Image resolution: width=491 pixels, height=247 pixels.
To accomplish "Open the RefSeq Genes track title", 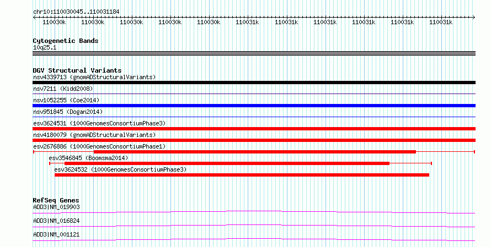I will pyautogui.click(x=56, y=200).
